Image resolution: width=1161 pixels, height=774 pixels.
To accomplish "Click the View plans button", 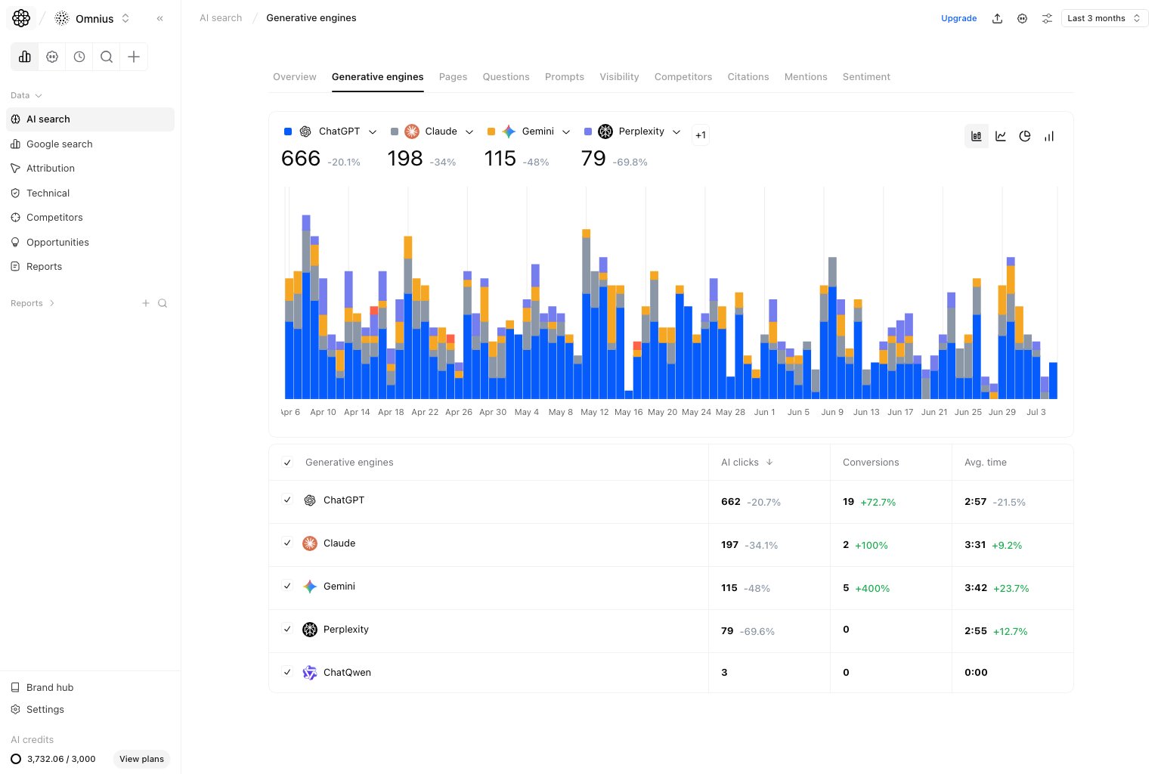I will (x=141, y=759).
